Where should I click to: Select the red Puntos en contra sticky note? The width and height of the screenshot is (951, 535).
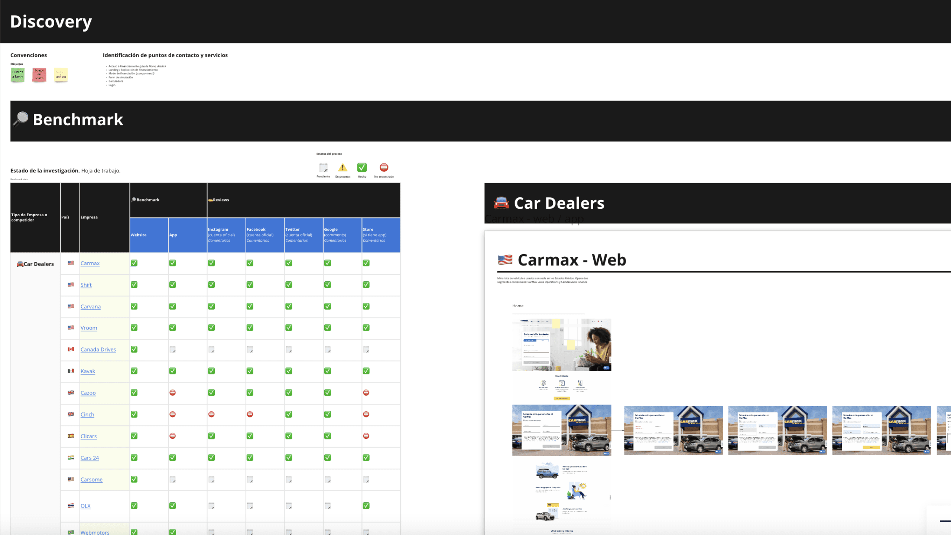[39, 74]
